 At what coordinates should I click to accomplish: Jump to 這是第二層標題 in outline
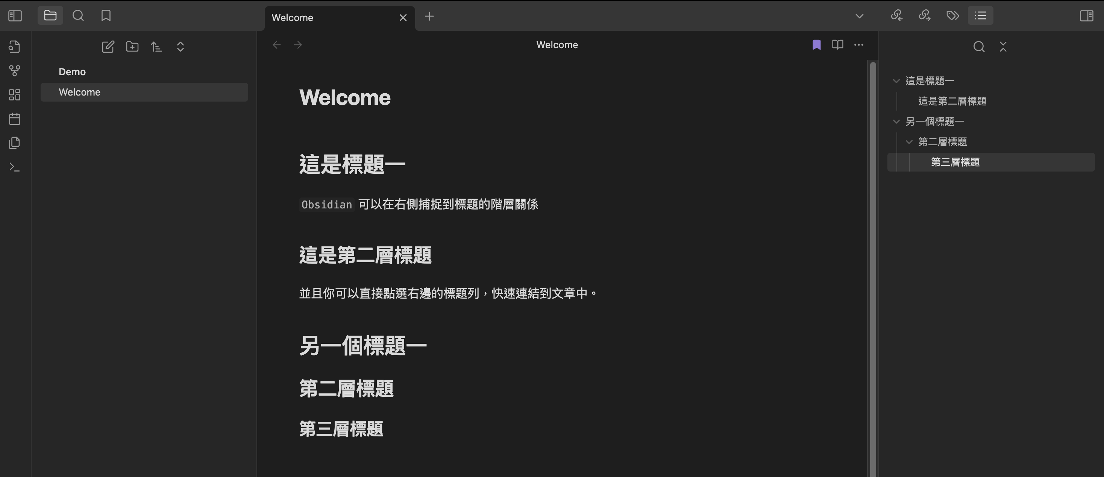(952, 101)
